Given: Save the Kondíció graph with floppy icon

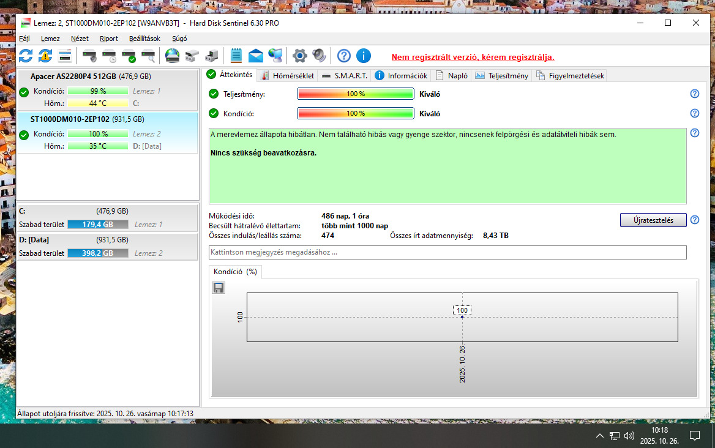Looking at the screenshot, I should 219,288.
